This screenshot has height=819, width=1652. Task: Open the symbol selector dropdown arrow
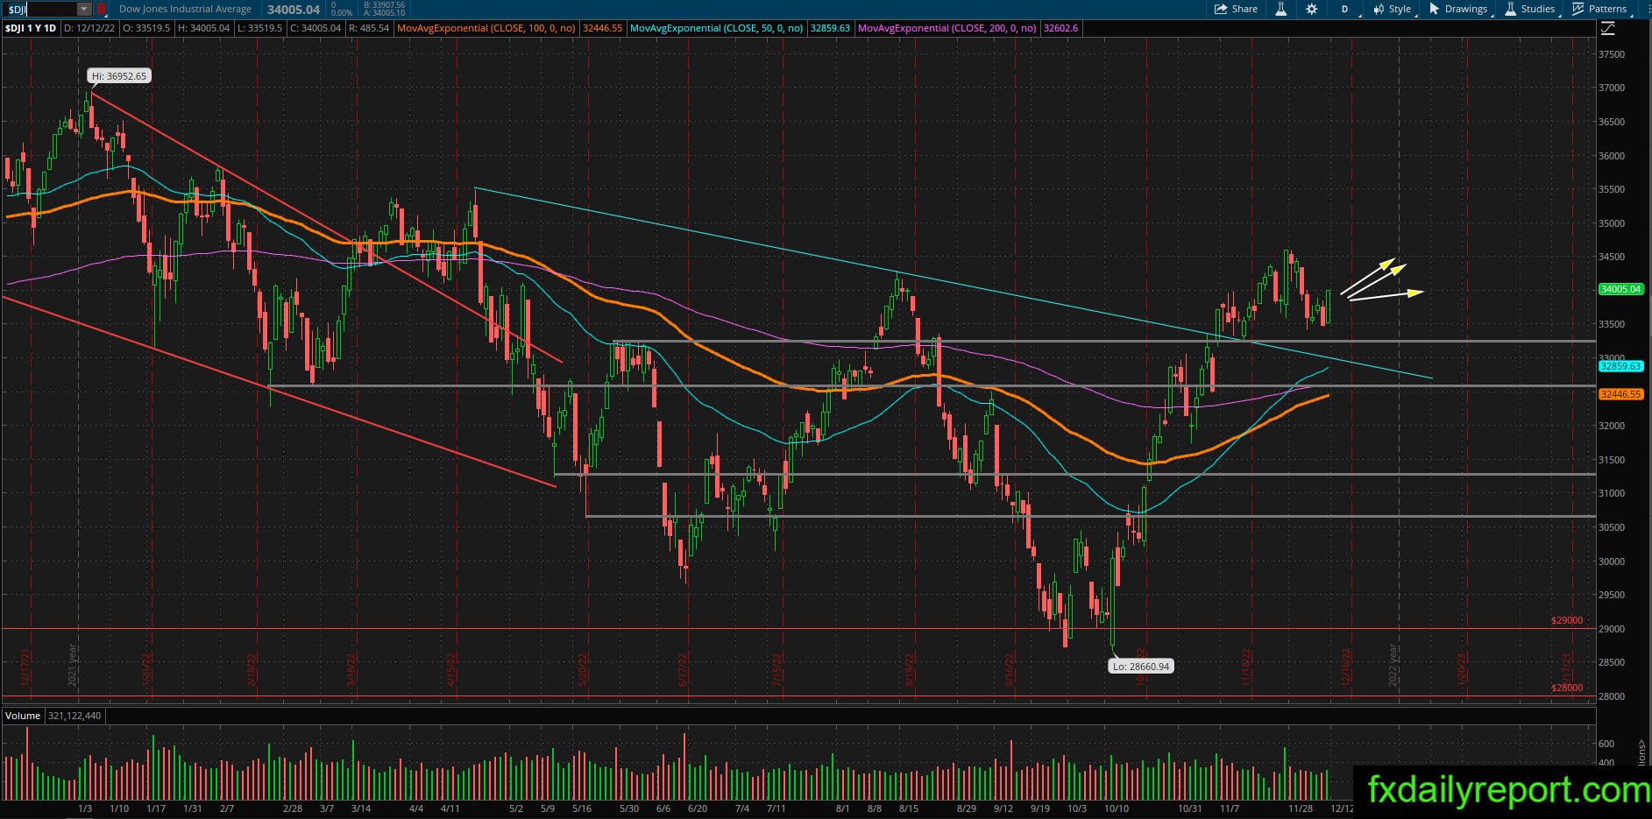[x=84, y=9]
